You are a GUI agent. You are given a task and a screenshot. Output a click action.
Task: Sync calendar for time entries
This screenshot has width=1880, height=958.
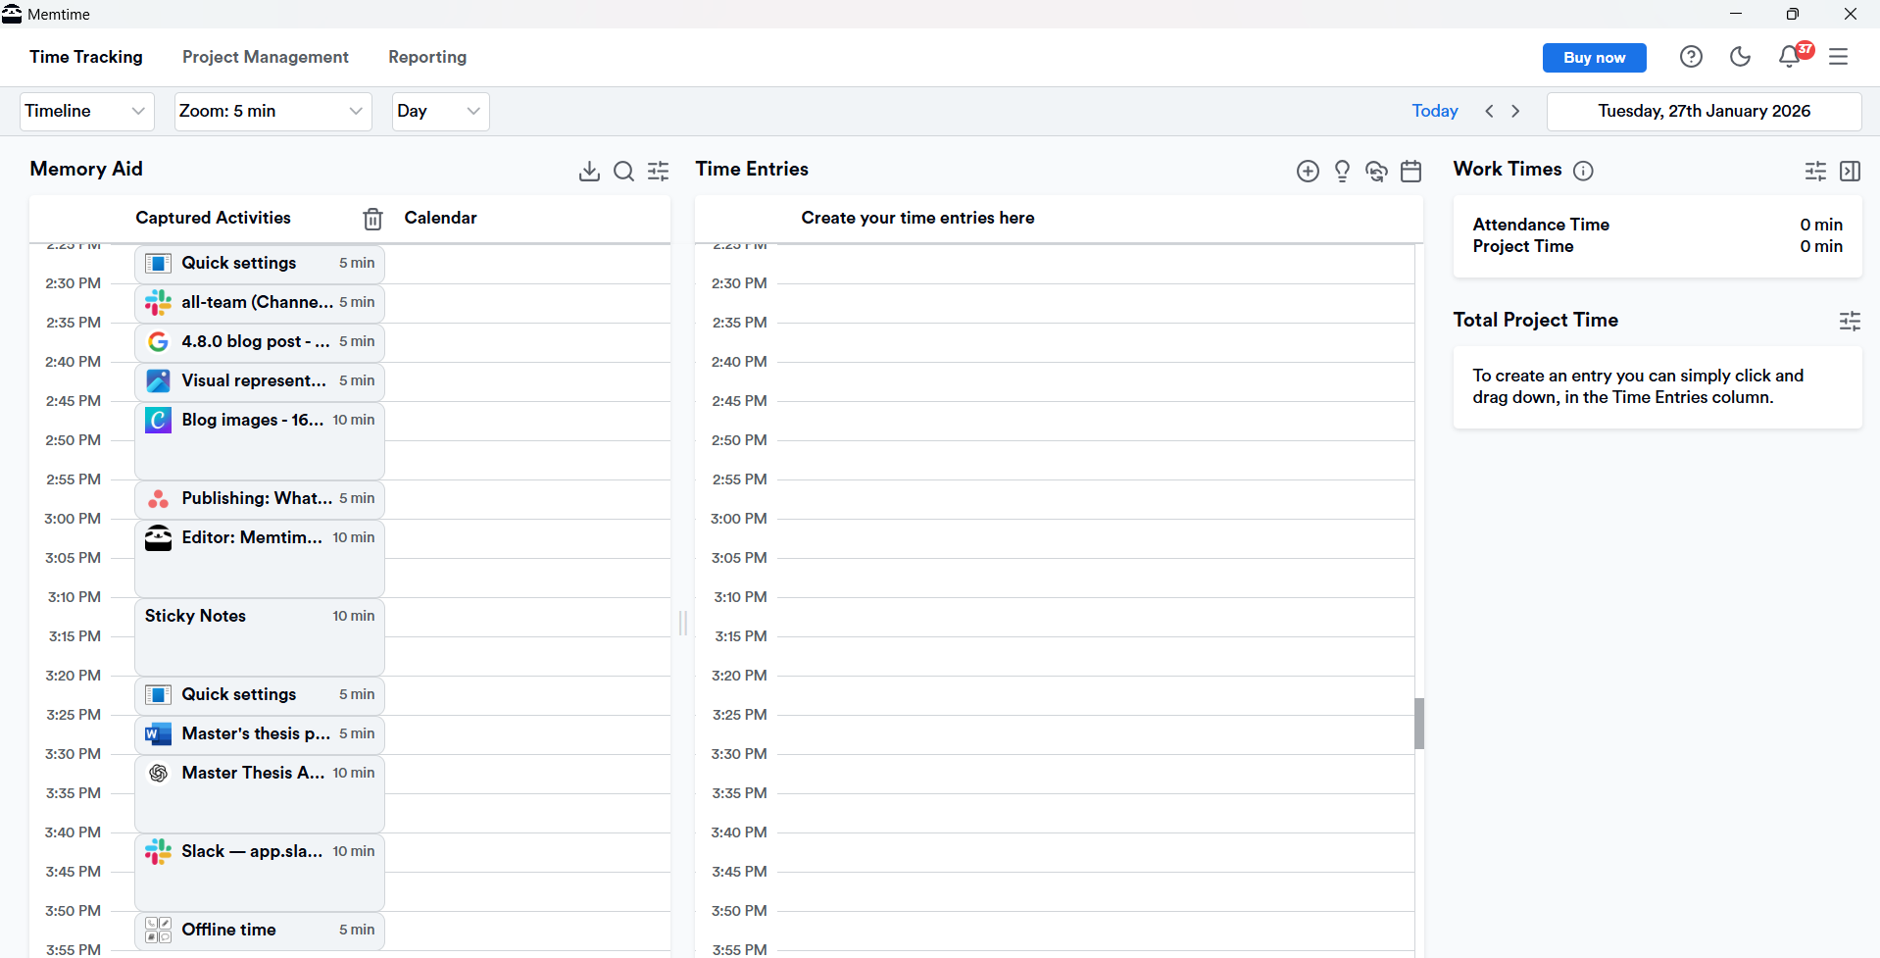[1376, 171]
